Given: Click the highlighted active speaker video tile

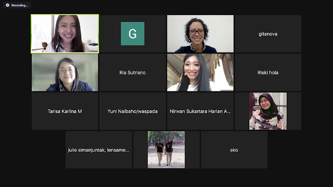Looking at the screenshot, I should click(x=65, y=33).
